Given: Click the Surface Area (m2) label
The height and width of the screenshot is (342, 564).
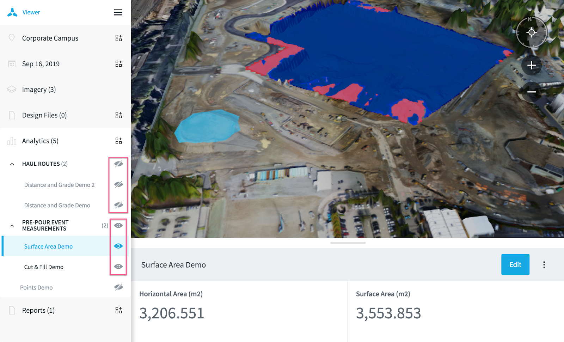Looking at the screenshot, I should coord(383,294).
